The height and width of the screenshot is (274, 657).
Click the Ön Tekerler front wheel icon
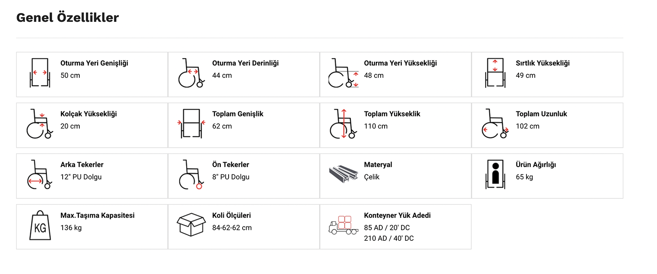tap(191, 175)
